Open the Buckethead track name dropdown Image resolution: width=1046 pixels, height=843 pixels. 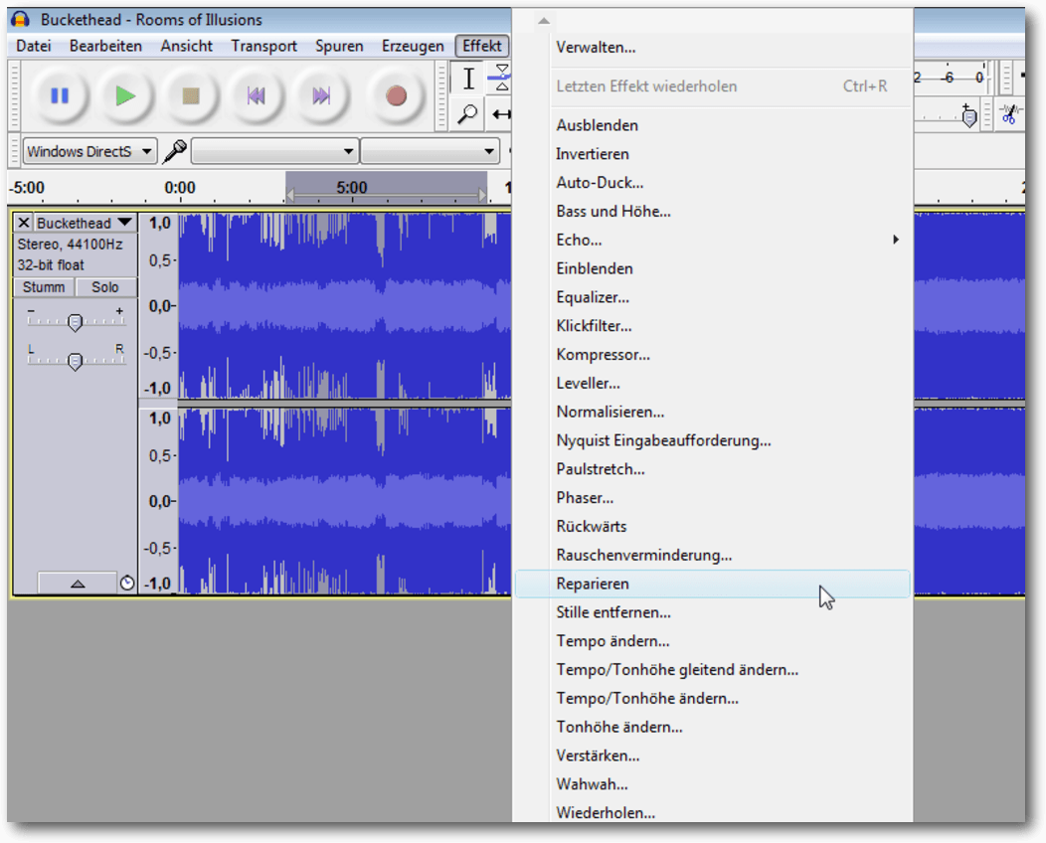[x=123, y=223]
